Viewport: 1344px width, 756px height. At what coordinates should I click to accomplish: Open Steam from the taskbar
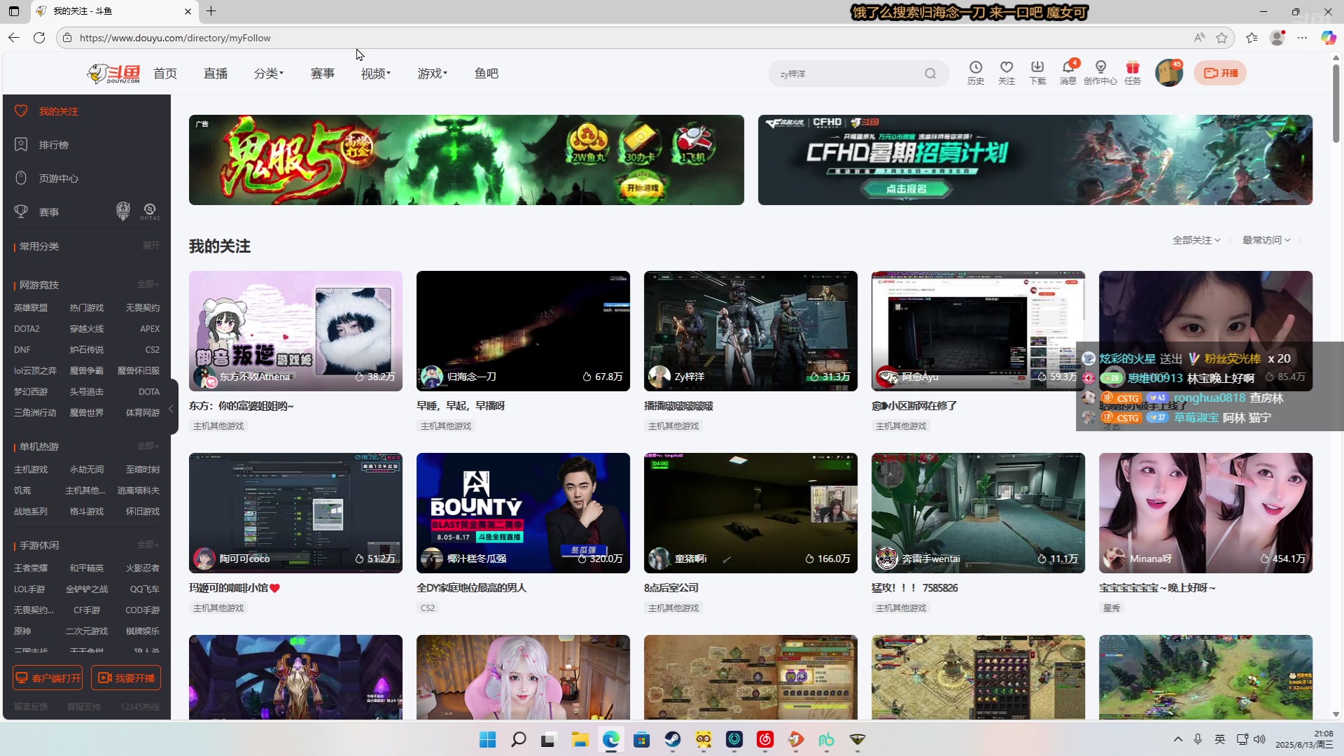(x=673, y=739)
